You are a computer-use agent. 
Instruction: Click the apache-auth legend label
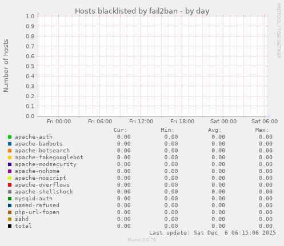click(x=34, y=137)
